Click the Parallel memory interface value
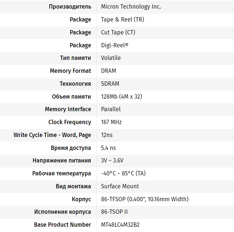 pos(111,109)
